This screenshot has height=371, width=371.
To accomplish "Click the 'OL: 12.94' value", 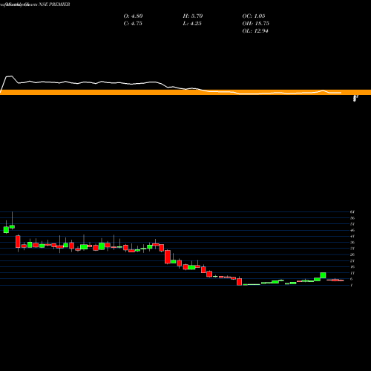I will click(255, 31).
